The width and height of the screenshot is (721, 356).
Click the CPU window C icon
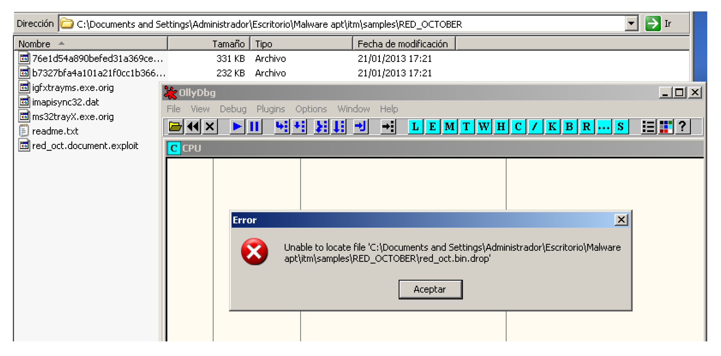tap(174, 148)
